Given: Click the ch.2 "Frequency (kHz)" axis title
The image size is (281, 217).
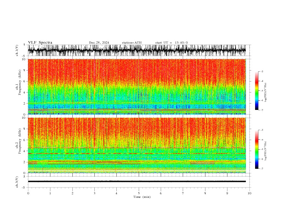Looking at the screenshot, I should (x=20, y=141).
